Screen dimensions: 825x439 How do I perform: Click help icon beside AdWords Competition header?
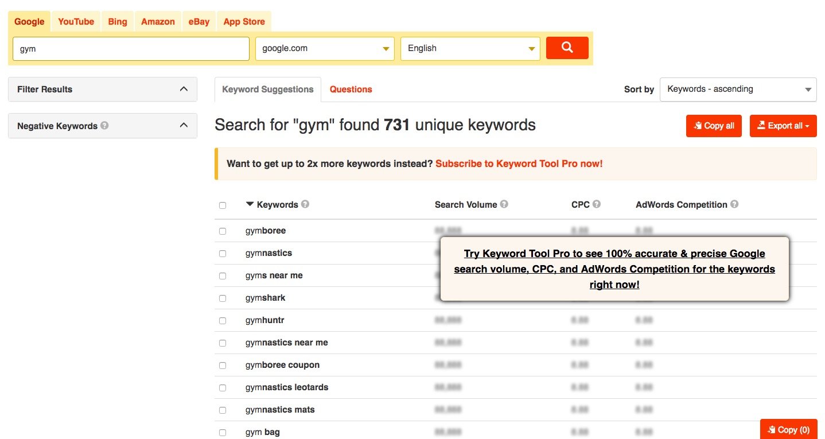click(734, 204)
